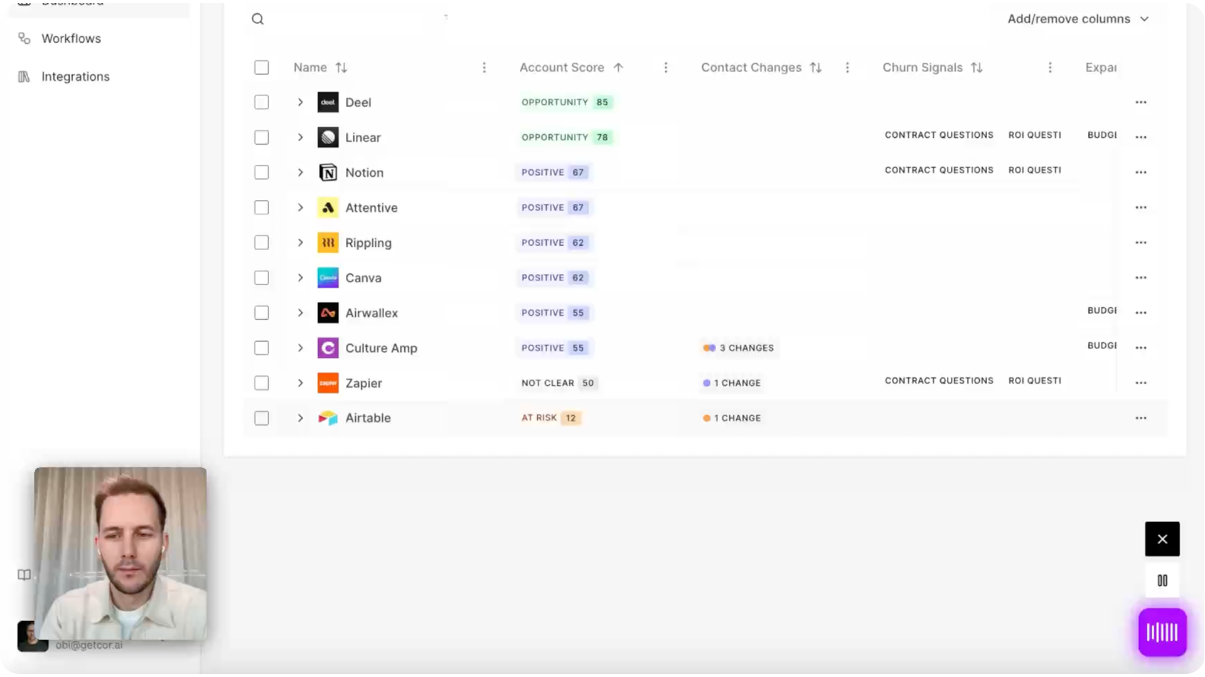The image size is (1205, 677).
Task: Click the Notion company logo
Action: coord(328,172)
